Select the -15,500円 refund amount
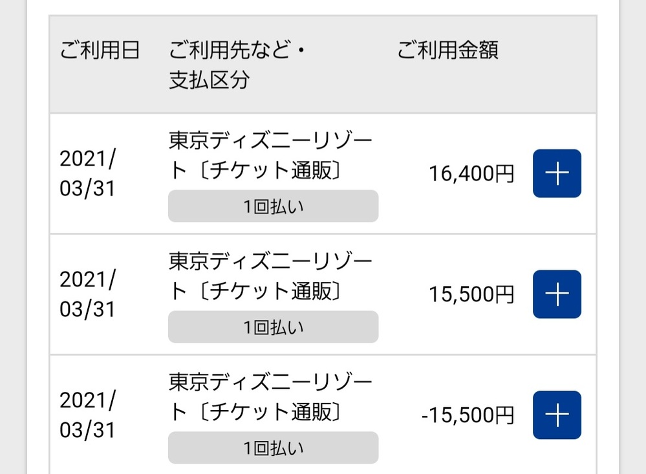Screen dimensions: 646x474 pyautogui.click(x=468, y=416)
